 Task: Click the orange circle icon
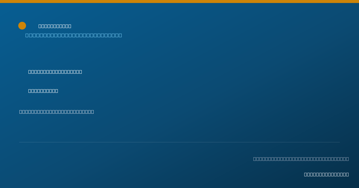click(x=22, y=26)
